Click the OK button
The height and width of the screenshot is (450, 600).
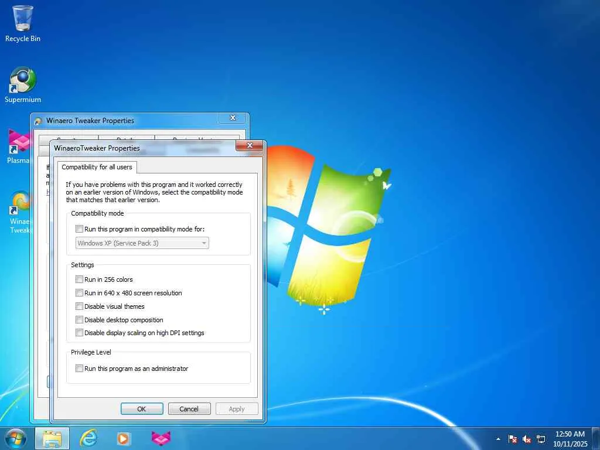click(x=142, y=408)
